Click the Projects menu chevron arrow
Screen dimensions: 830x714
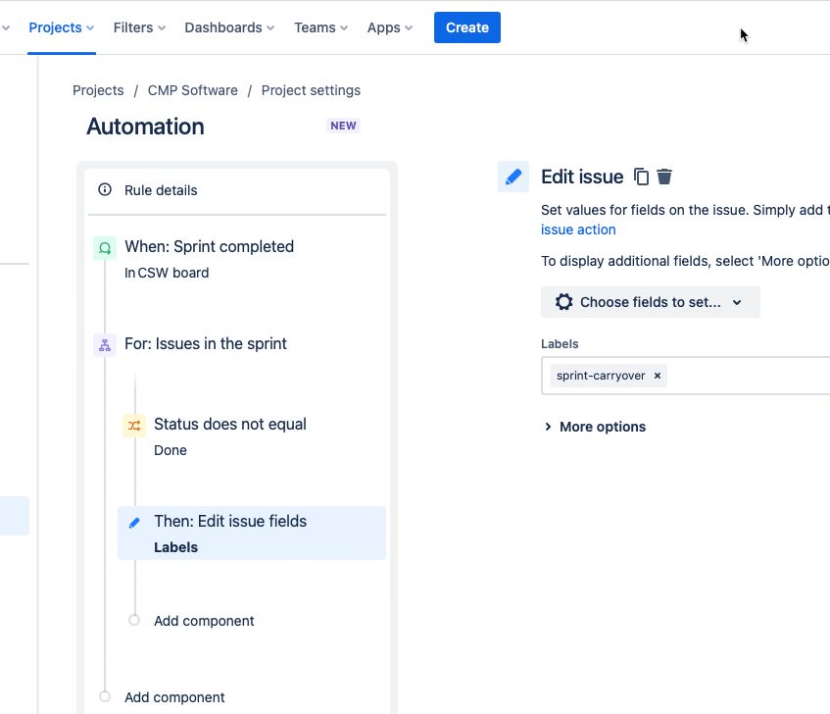pyautogui.click(x=90, y=28)
